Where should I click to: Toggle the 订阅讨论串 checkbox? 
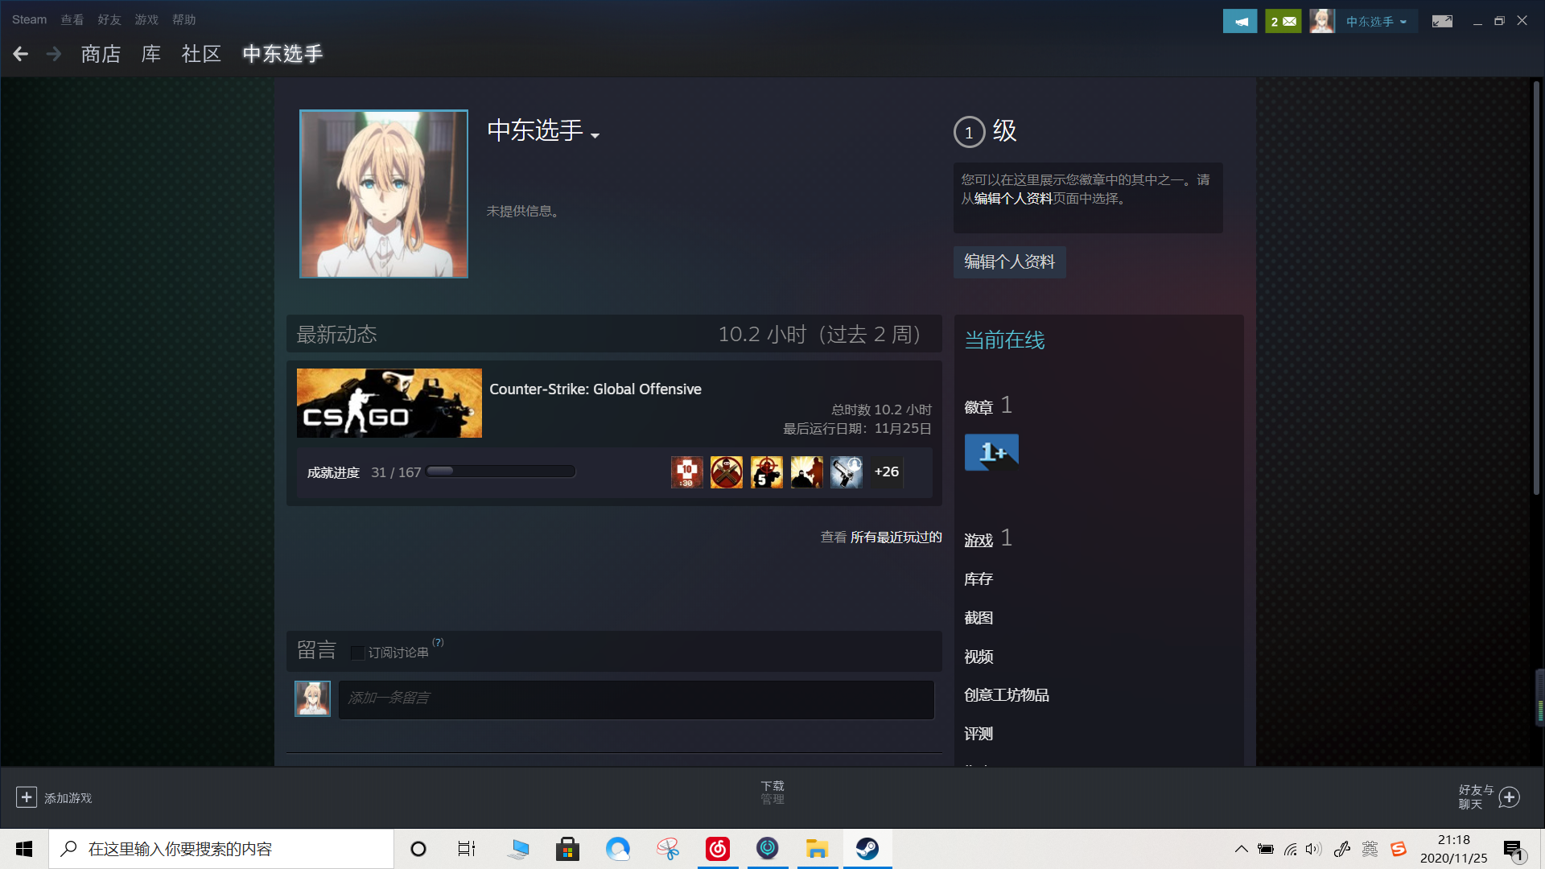point(358,653)
